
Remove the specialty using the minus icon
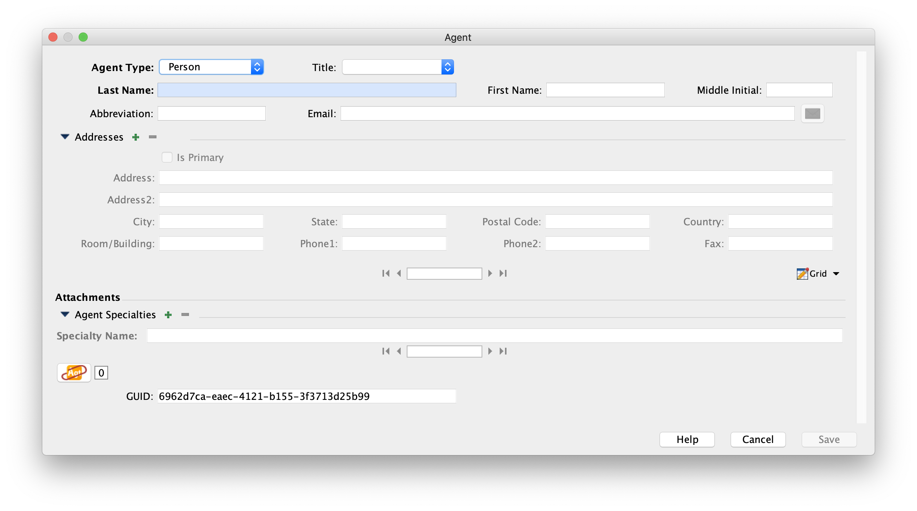coord(185,315)
